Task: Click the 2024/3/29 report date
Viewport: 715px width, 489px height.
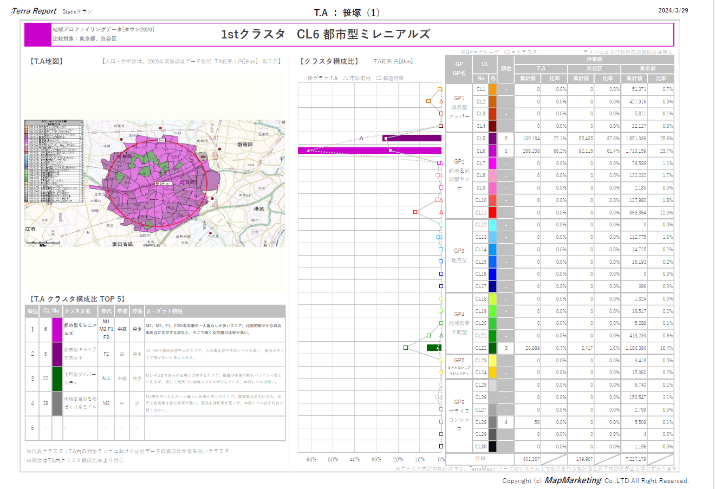Action: coord(673,10)
